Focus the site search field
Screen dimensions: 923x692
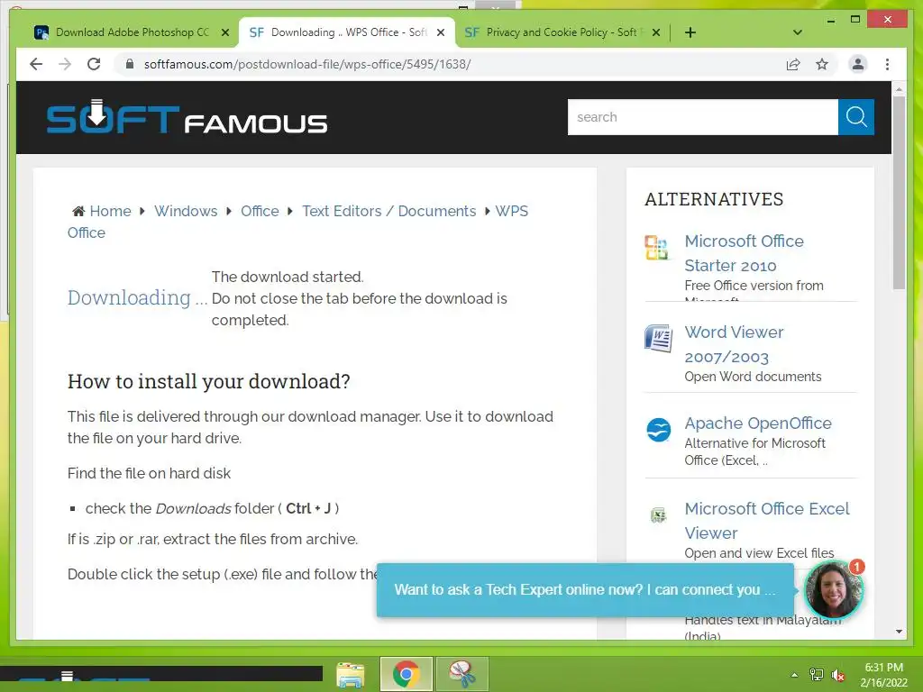pyautogui.click(x=702, y=117)
